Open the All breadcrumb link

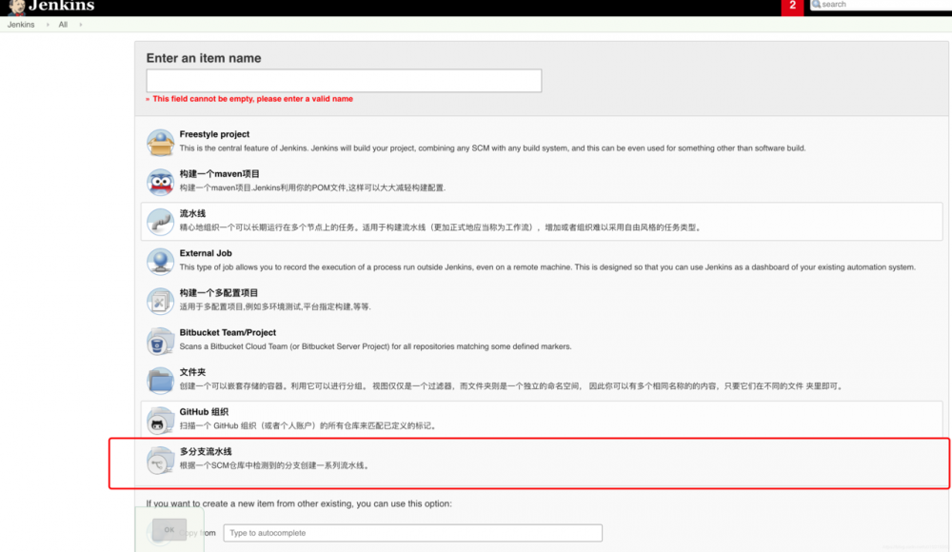(x=63, y=24)
